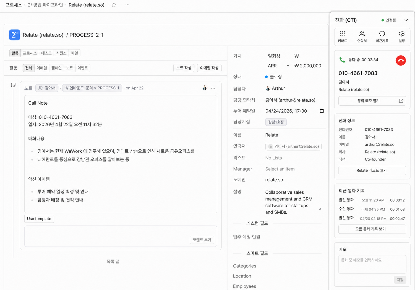
Task: Edit the ₩ 2,000,000 ARR value
Action: tap(308, 66)
